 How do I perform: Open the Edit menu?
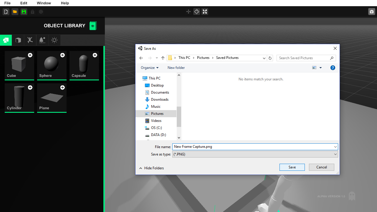[x=24, y=3]
